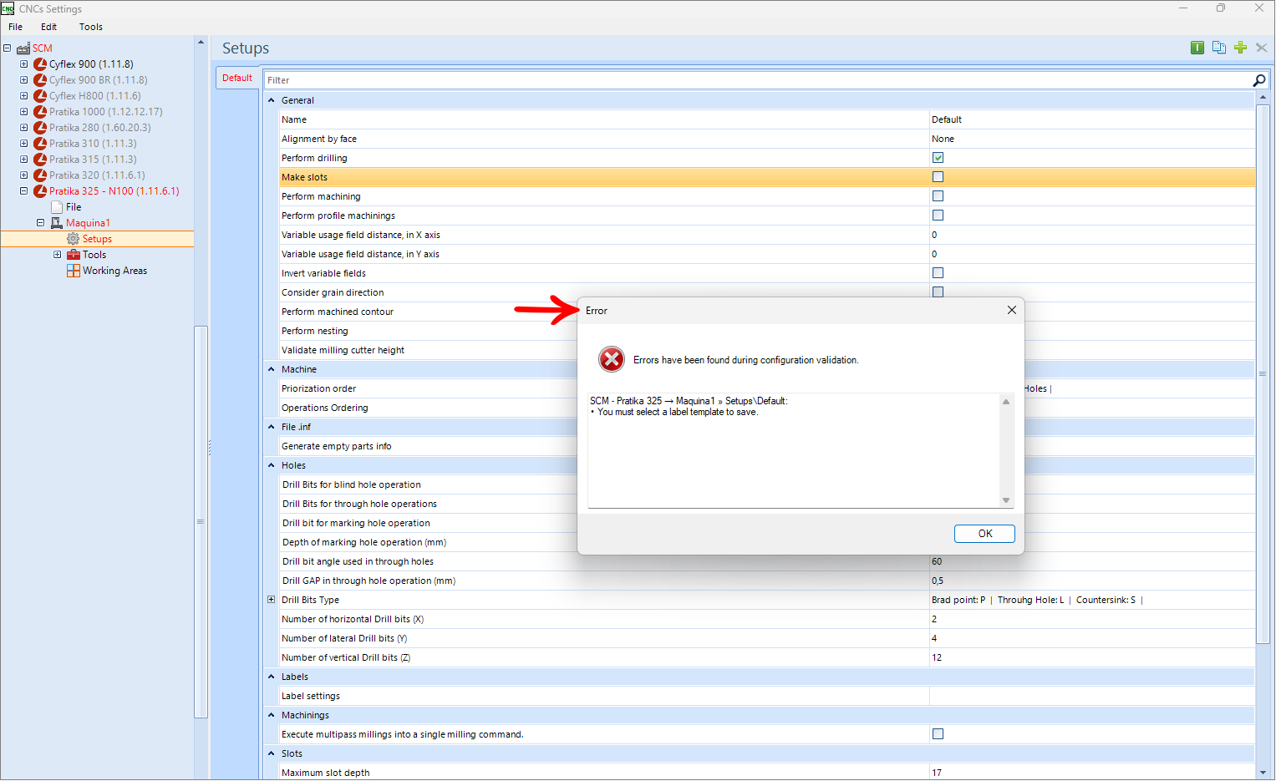Click the Filter input field
This screenshot has height=781, width=1276.
[x=758, y=80]
